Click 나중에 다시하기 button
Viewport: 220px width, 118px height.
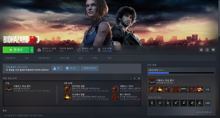(x=90, y=68)
